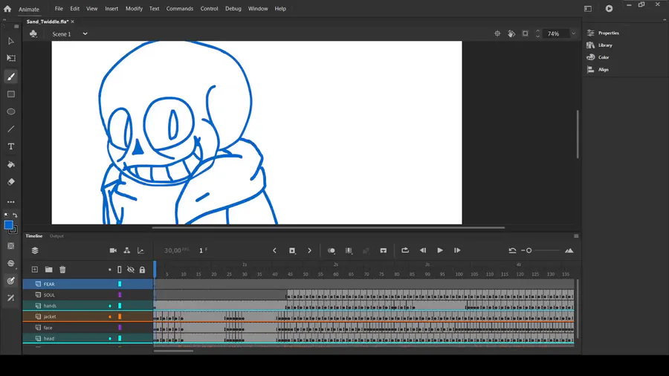Screen dimensions: 669x376
Task: Toggle highlight dot on hands layer
Action: (x=110, y=306)
